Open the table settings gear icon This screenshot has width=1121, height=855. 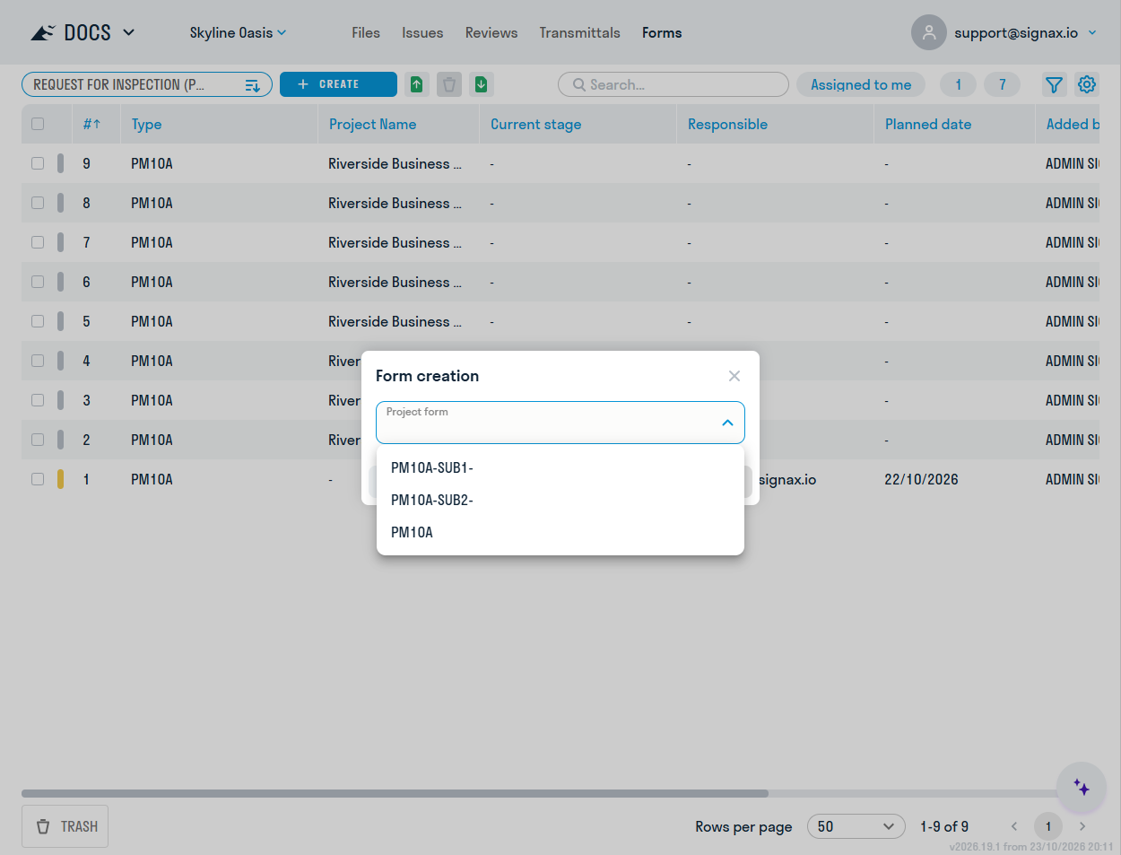[1087, 84]
